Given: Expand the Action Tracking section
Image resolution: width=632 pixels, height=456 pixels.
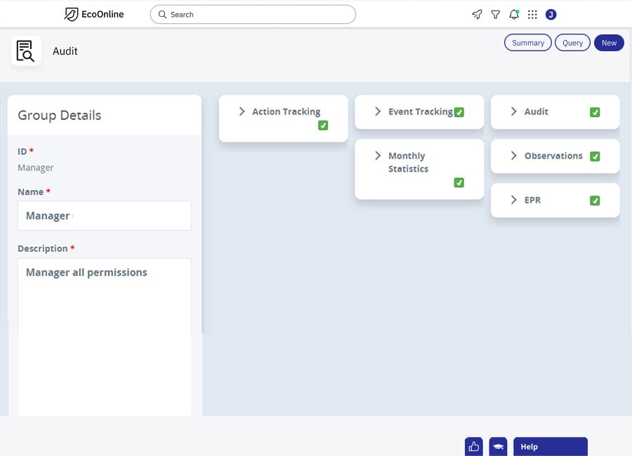Looking at the screenshot, I should click(242, 111).
